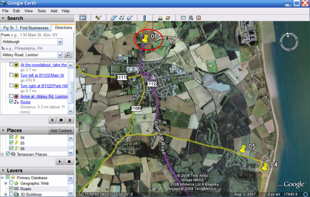View in Google Maps icon
This screenshot has height=197, width=310.
pos(198,18)
